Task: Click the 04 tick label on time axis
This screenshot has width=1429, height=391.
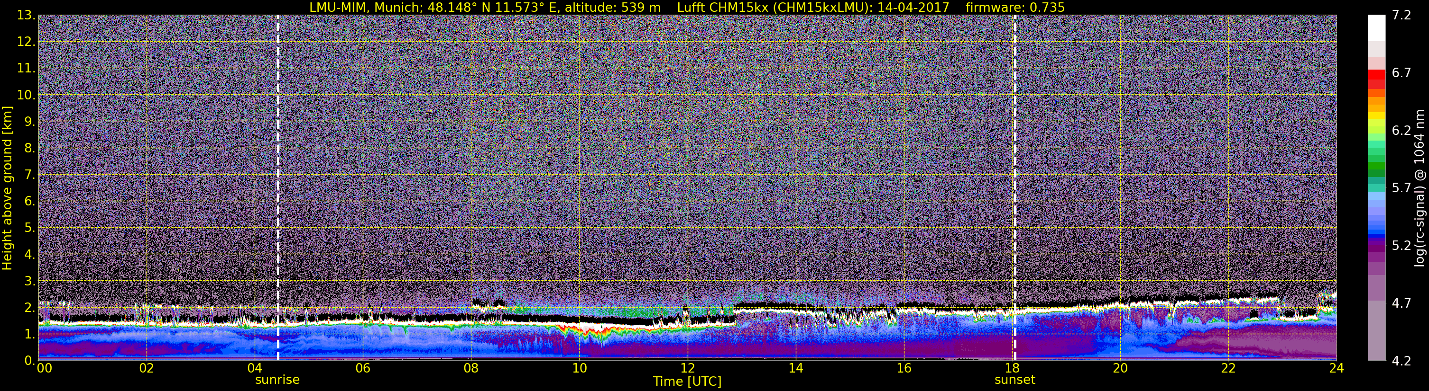Action: (255, 368)
